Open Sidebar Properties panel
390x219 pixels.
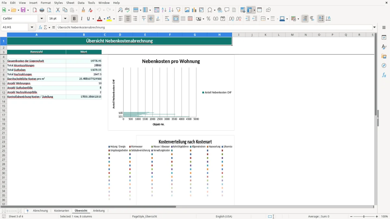tap(384, 38)
